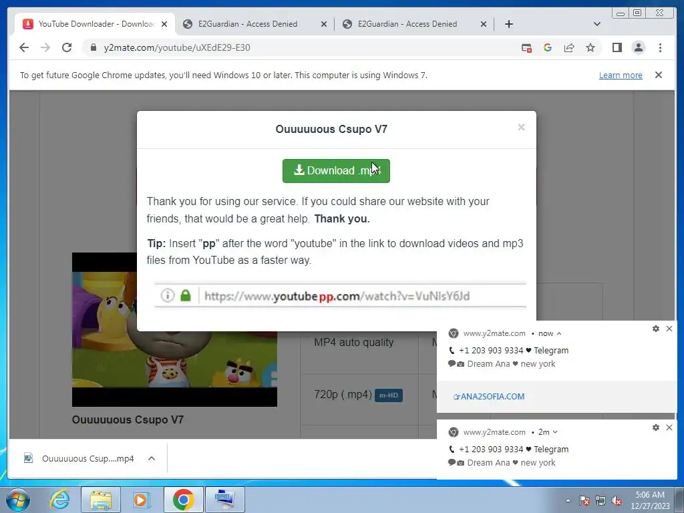Click the 'Ouuuuuous Csupo V7' title below the thumbnail
The height and width of the screenshot is (513, 684).
128,419
